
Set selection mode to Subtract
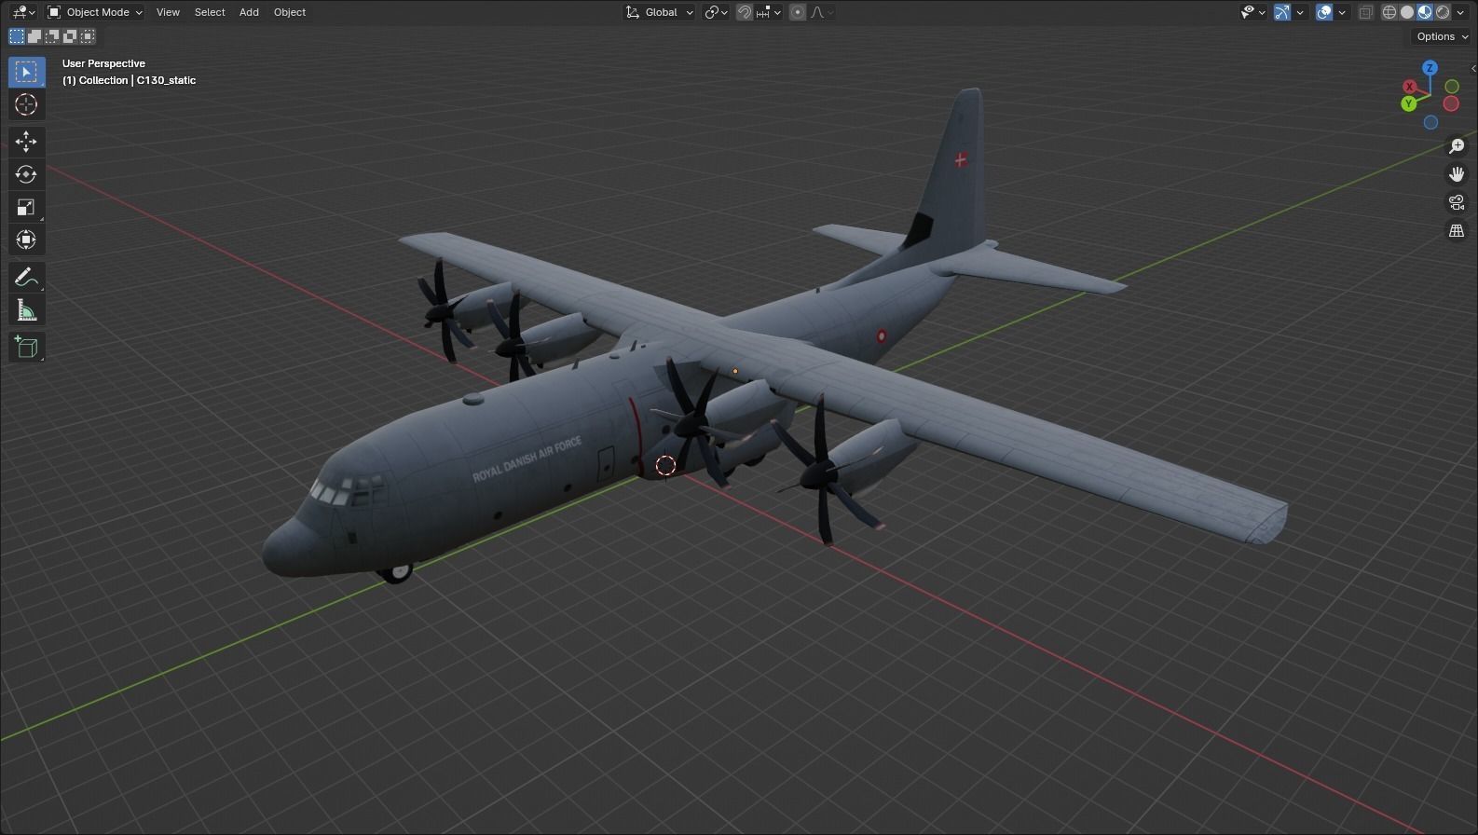(52, 36)
